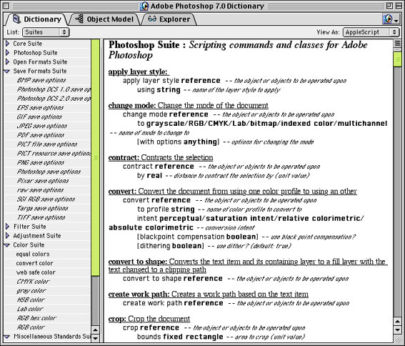Click the window close box
The image size is (405, 346).
(x=6, y=6)
